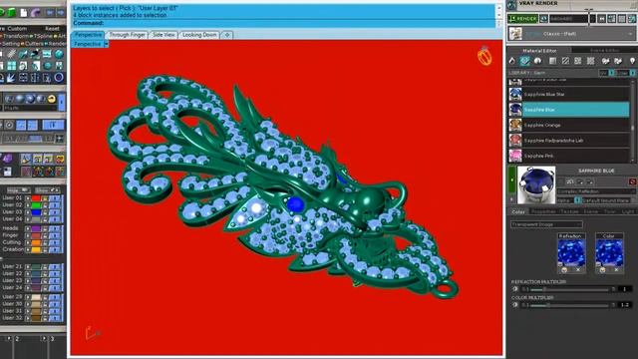Toggle the lock icon on User 01 layer
638x359 pixels.
(45, 198)
